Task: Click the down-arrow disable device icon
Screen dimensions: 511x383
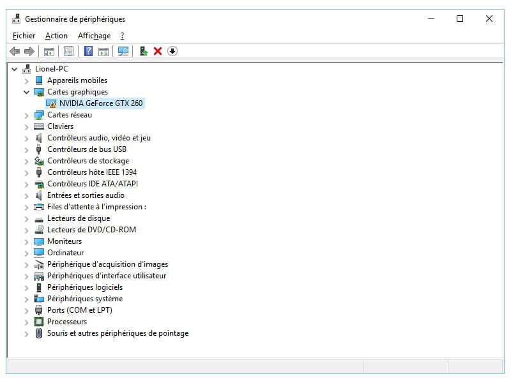Action: tap(172, 51)
